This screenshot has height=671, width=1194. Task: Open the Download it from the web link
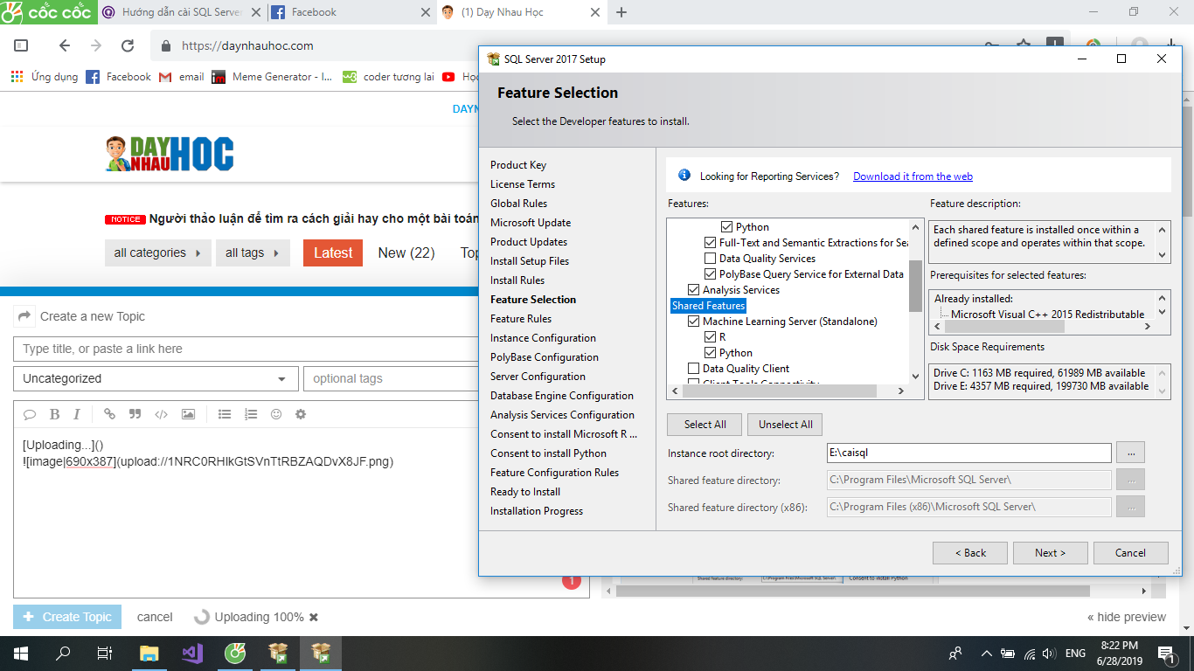(913, 176)
